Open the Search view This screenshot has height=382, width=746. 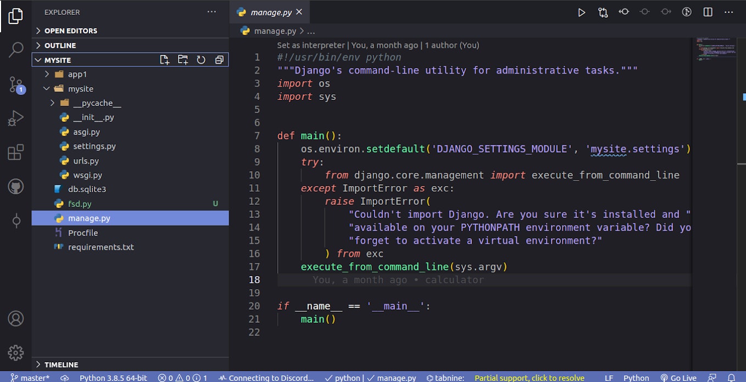[x=15, y=49]
